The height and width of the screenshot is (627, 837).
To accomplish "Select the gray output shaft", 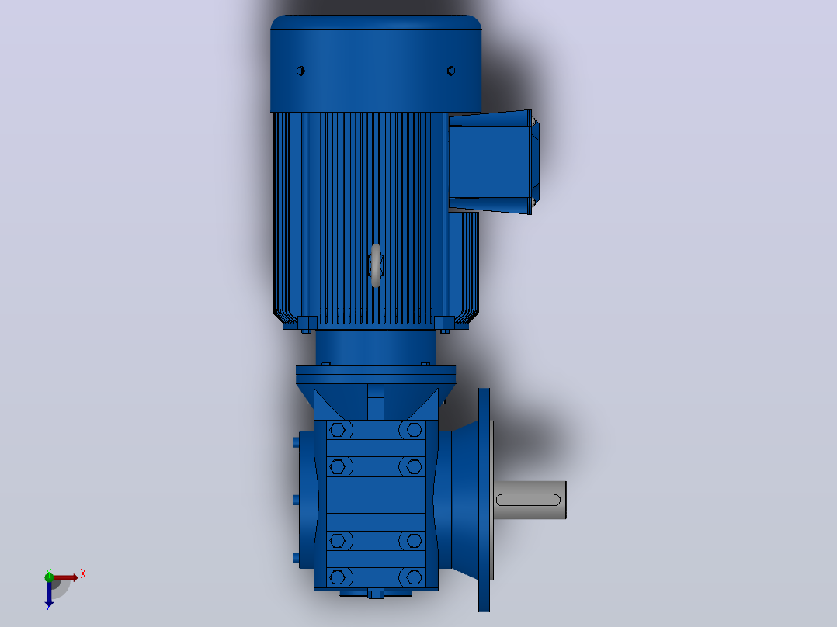I will tap(530, 500).
